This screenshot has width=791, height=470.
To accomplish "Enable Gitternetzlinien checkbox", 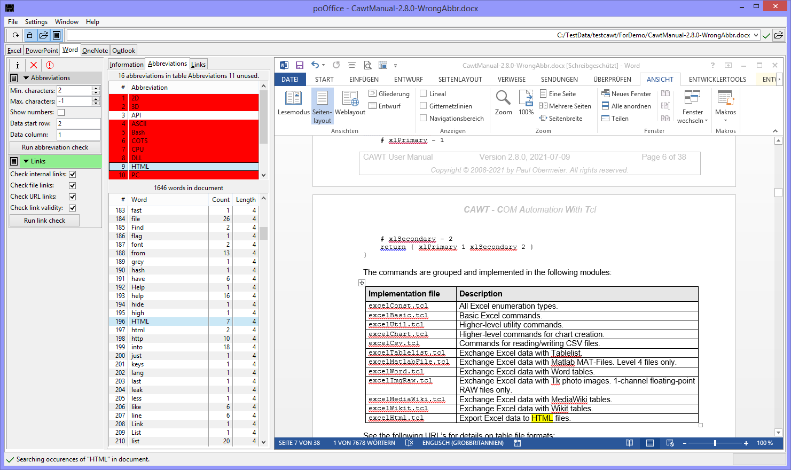I will click(x=424, y=106).
